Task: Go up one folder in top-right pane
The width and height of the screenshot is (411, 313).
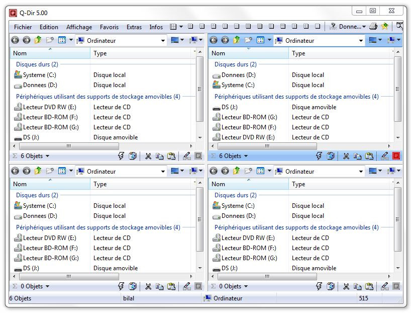Action: coord(236,40)
